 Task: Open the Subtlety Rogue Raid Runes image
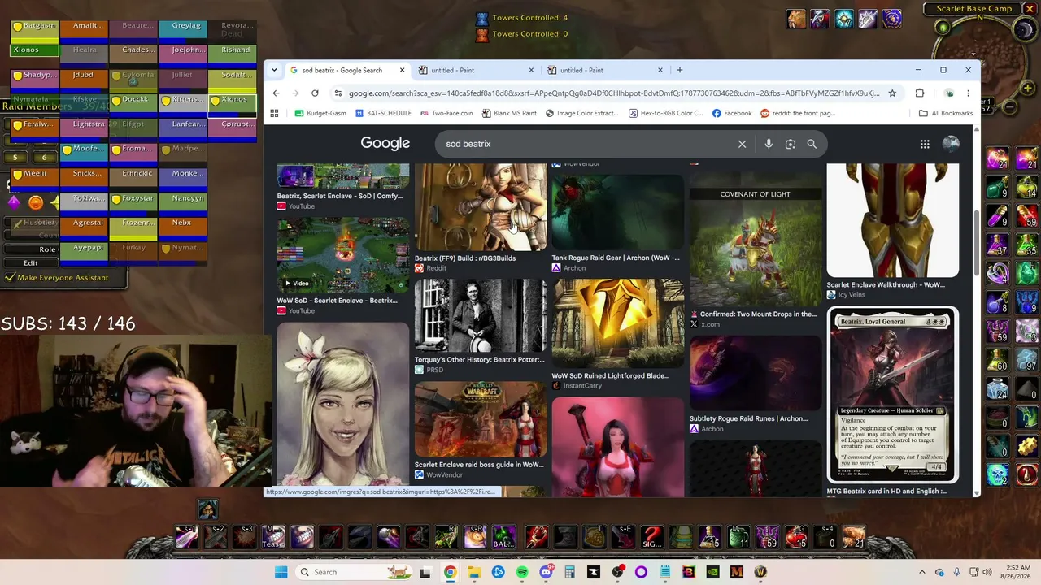click(756, 373)
